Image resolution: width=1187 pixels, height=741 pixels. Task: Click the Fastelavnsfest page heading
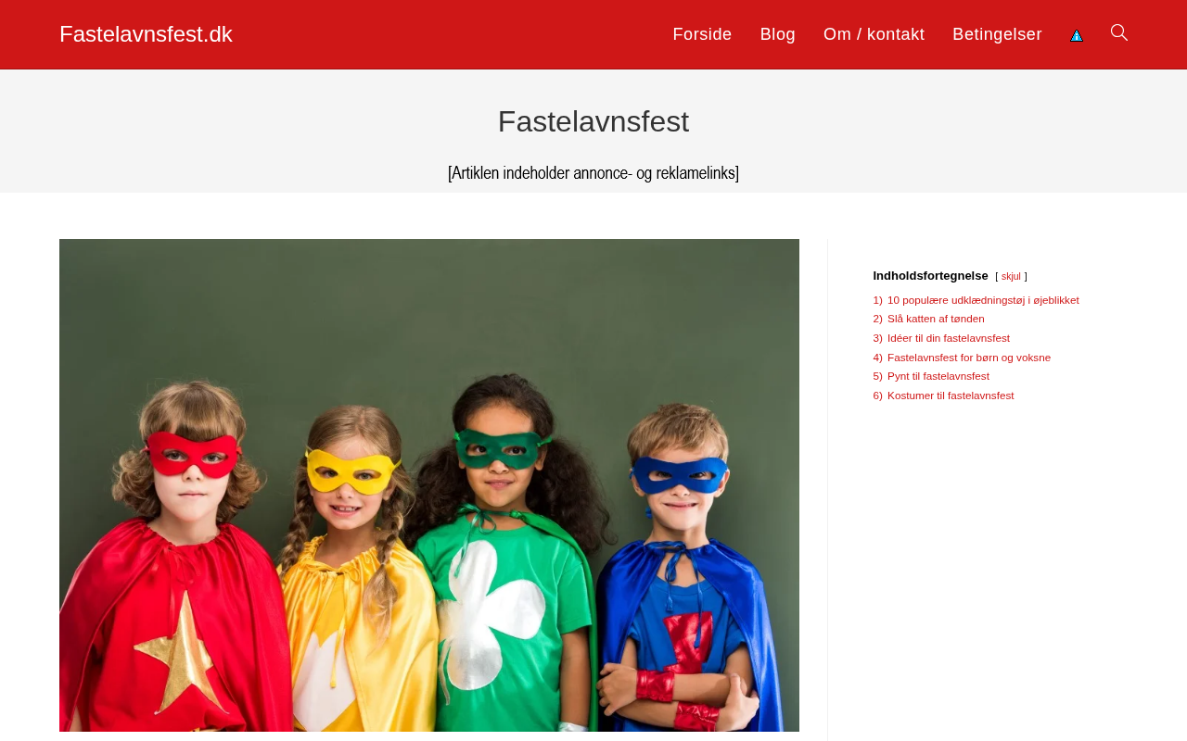[593, 121]
